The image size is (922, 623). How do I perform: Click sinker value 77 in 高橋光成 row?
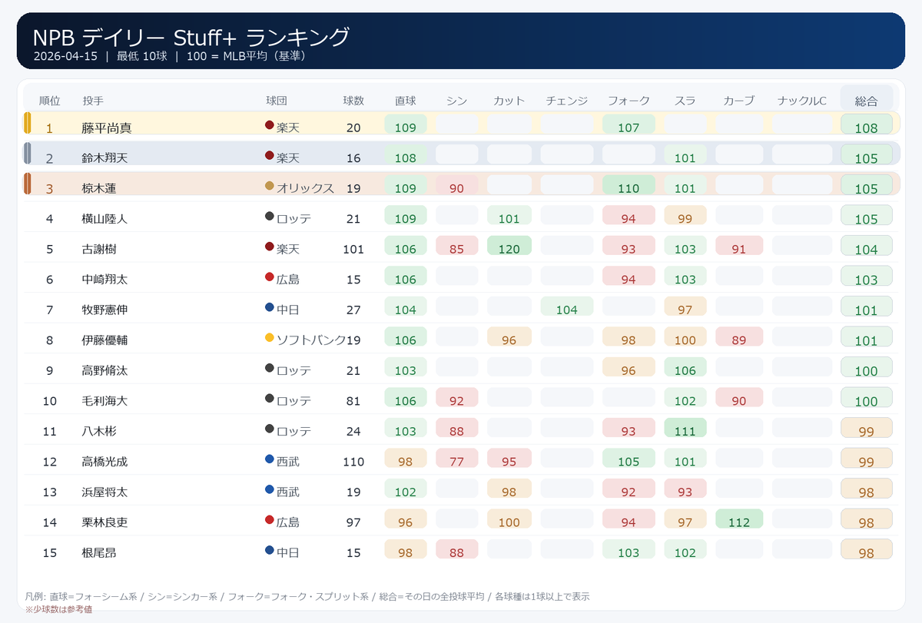pos(457,458)
